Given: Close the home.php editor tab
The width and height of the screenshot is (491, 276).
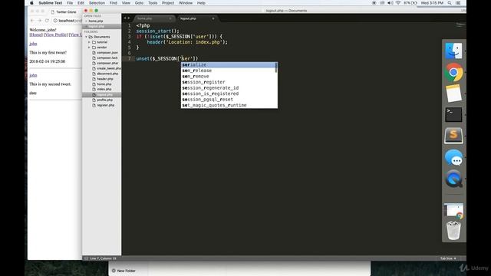Looking at the screenshot, I should pyautogui.click(x=170, y=18).
